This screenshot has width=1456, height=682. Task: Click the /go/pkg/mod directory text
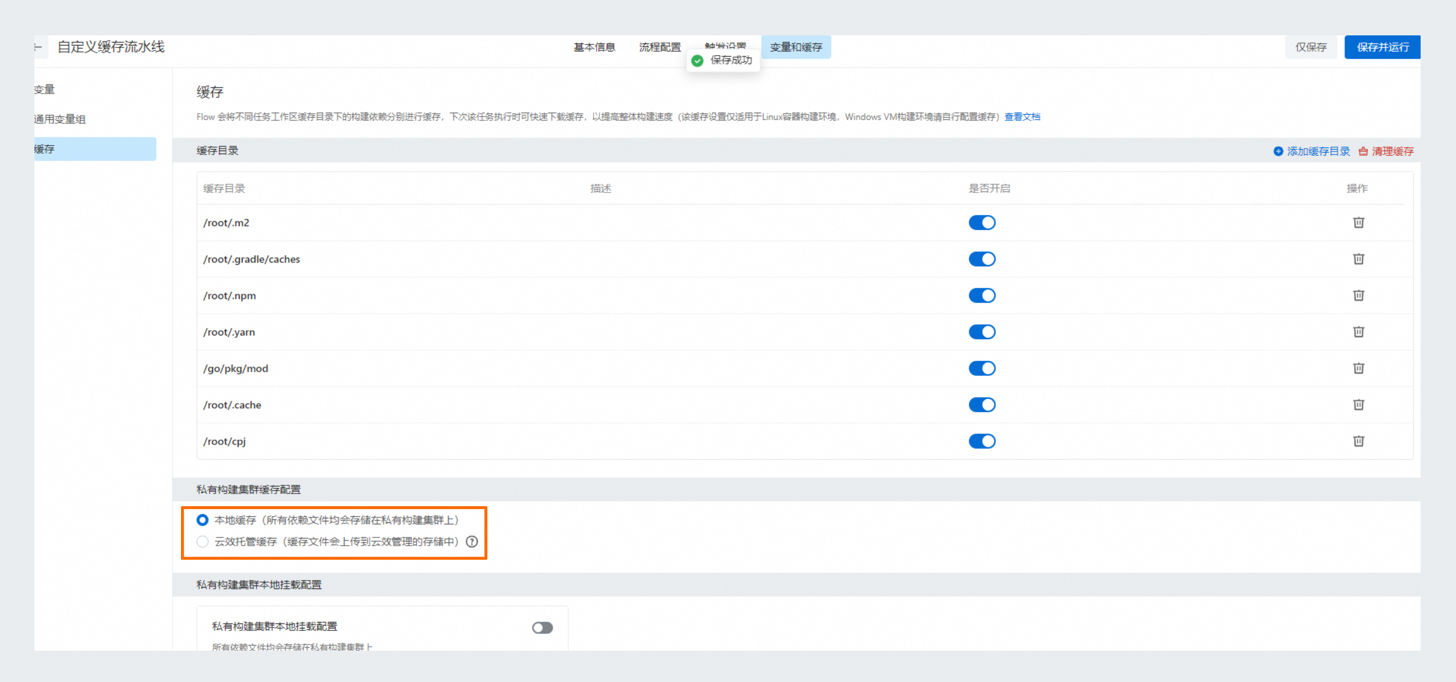coord(236,369)
